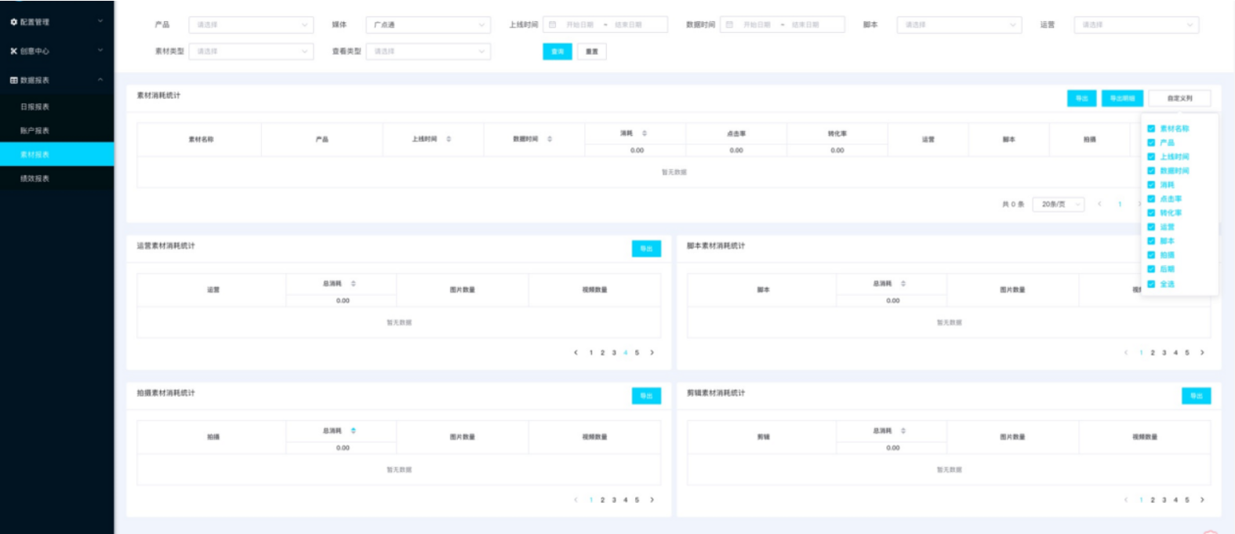Click 数据时间 start date field
1235x534 pixels.
click(x=757, y=25)
